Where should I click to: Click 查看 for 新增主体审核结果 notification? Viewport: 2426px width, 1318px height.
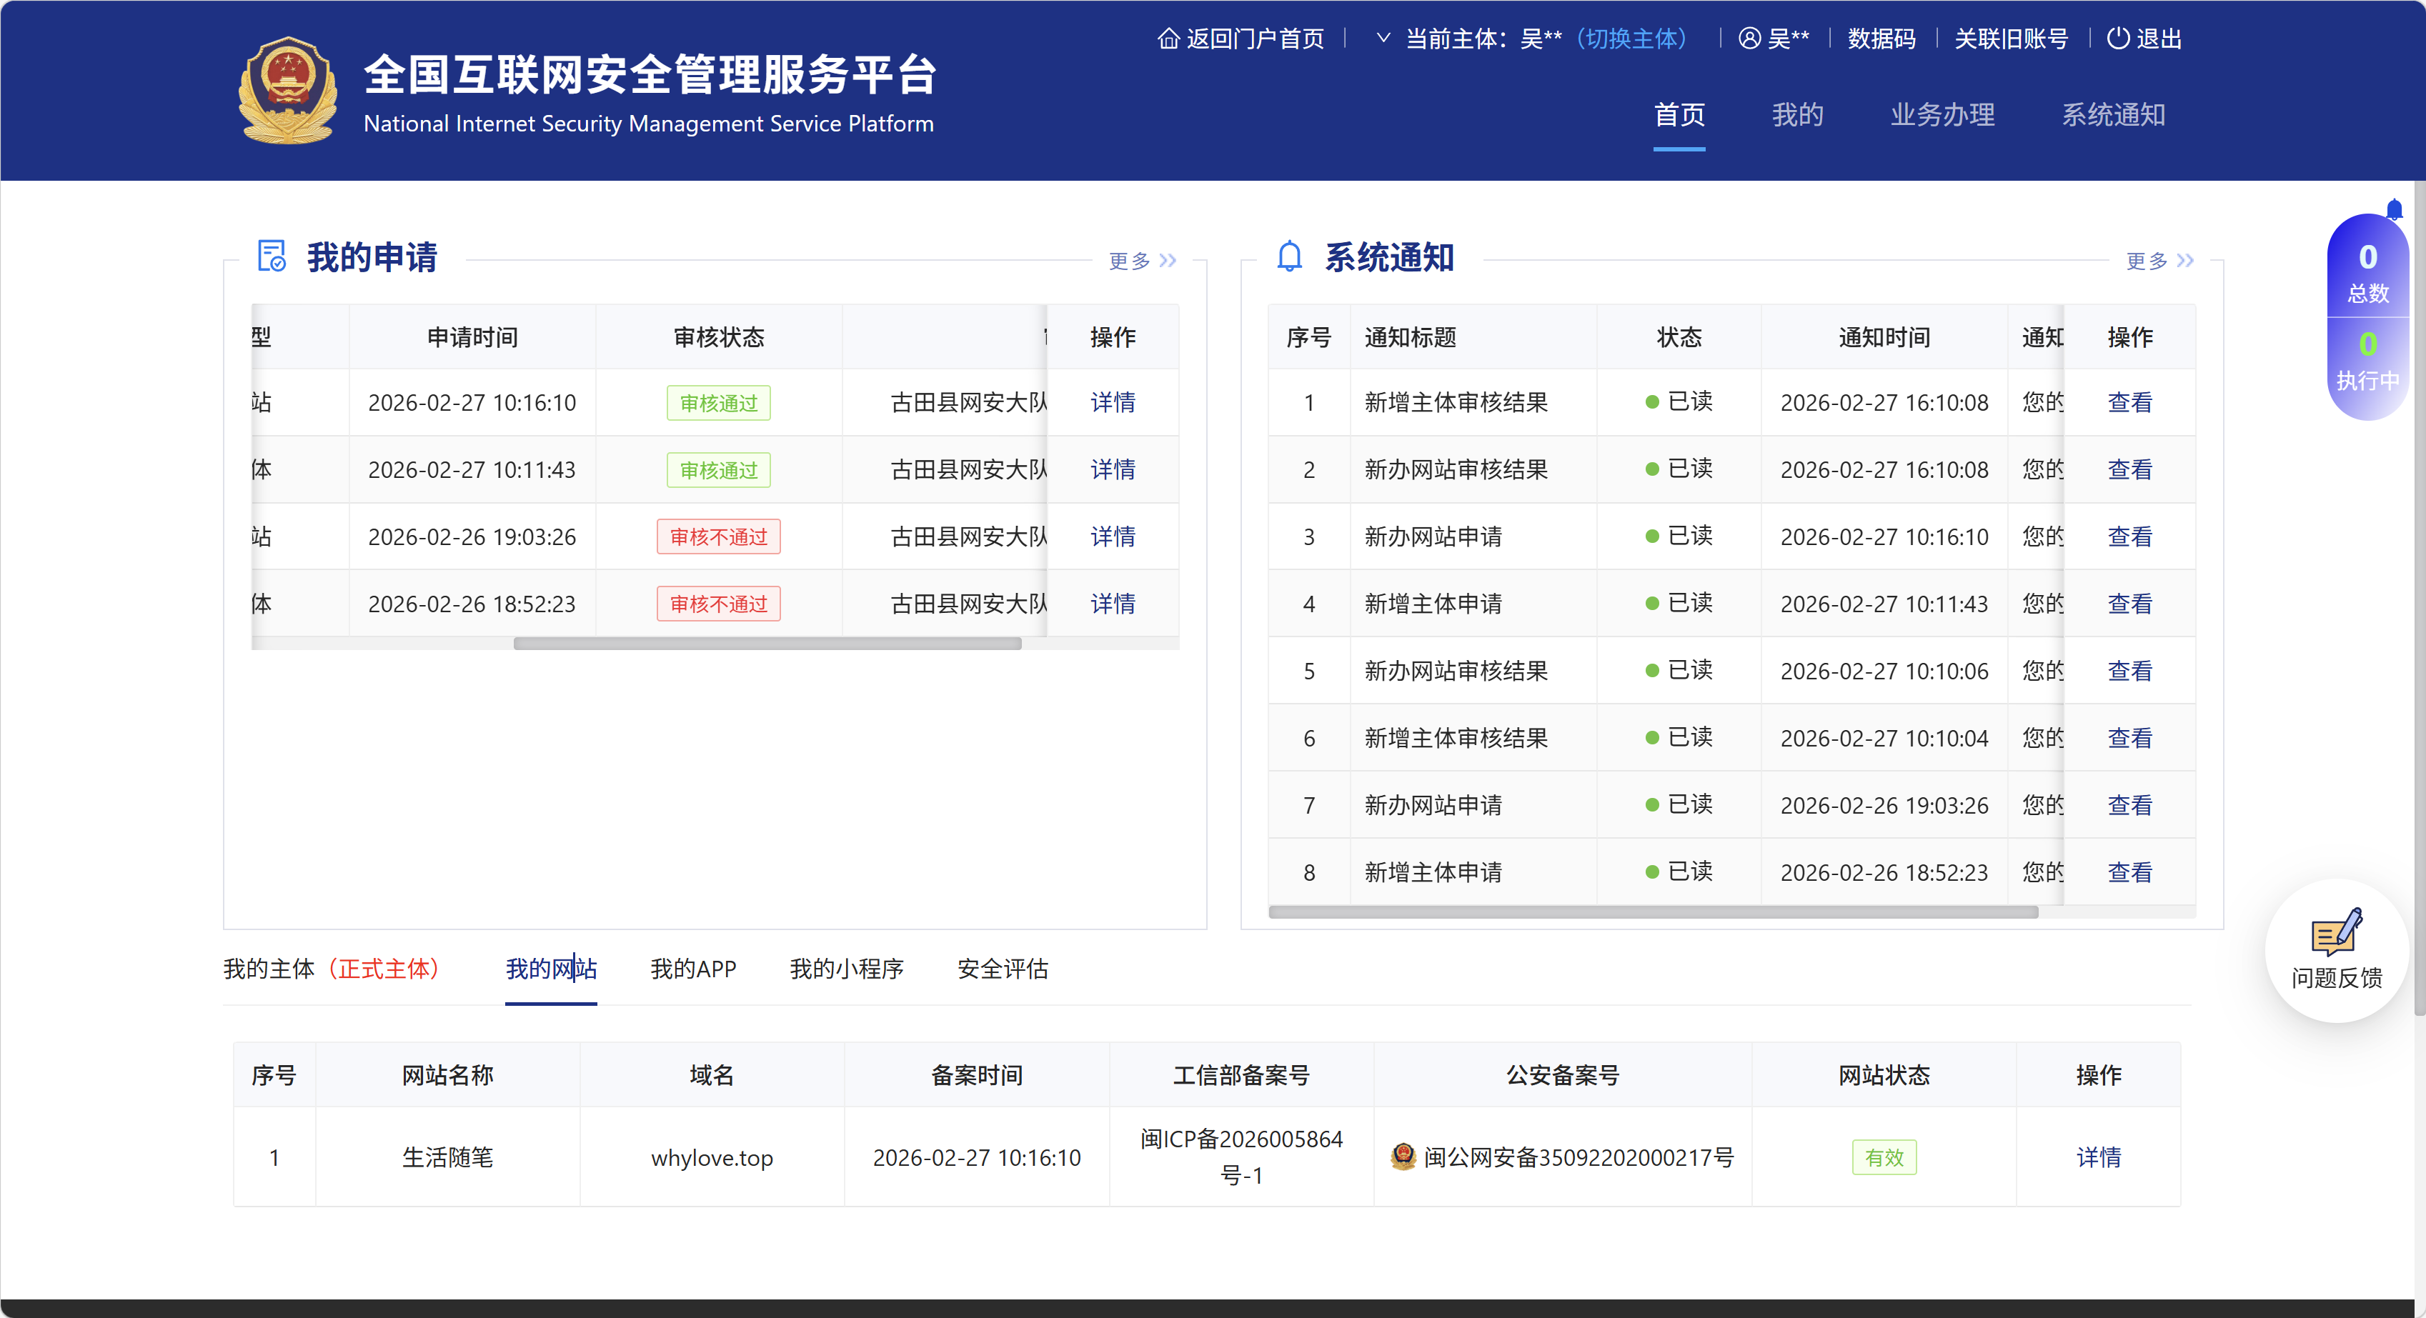click(2130, 402)
